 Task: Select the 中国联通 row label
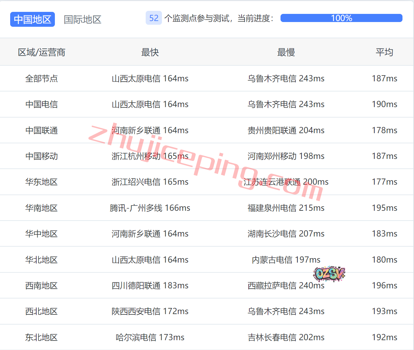coord(42,130)
